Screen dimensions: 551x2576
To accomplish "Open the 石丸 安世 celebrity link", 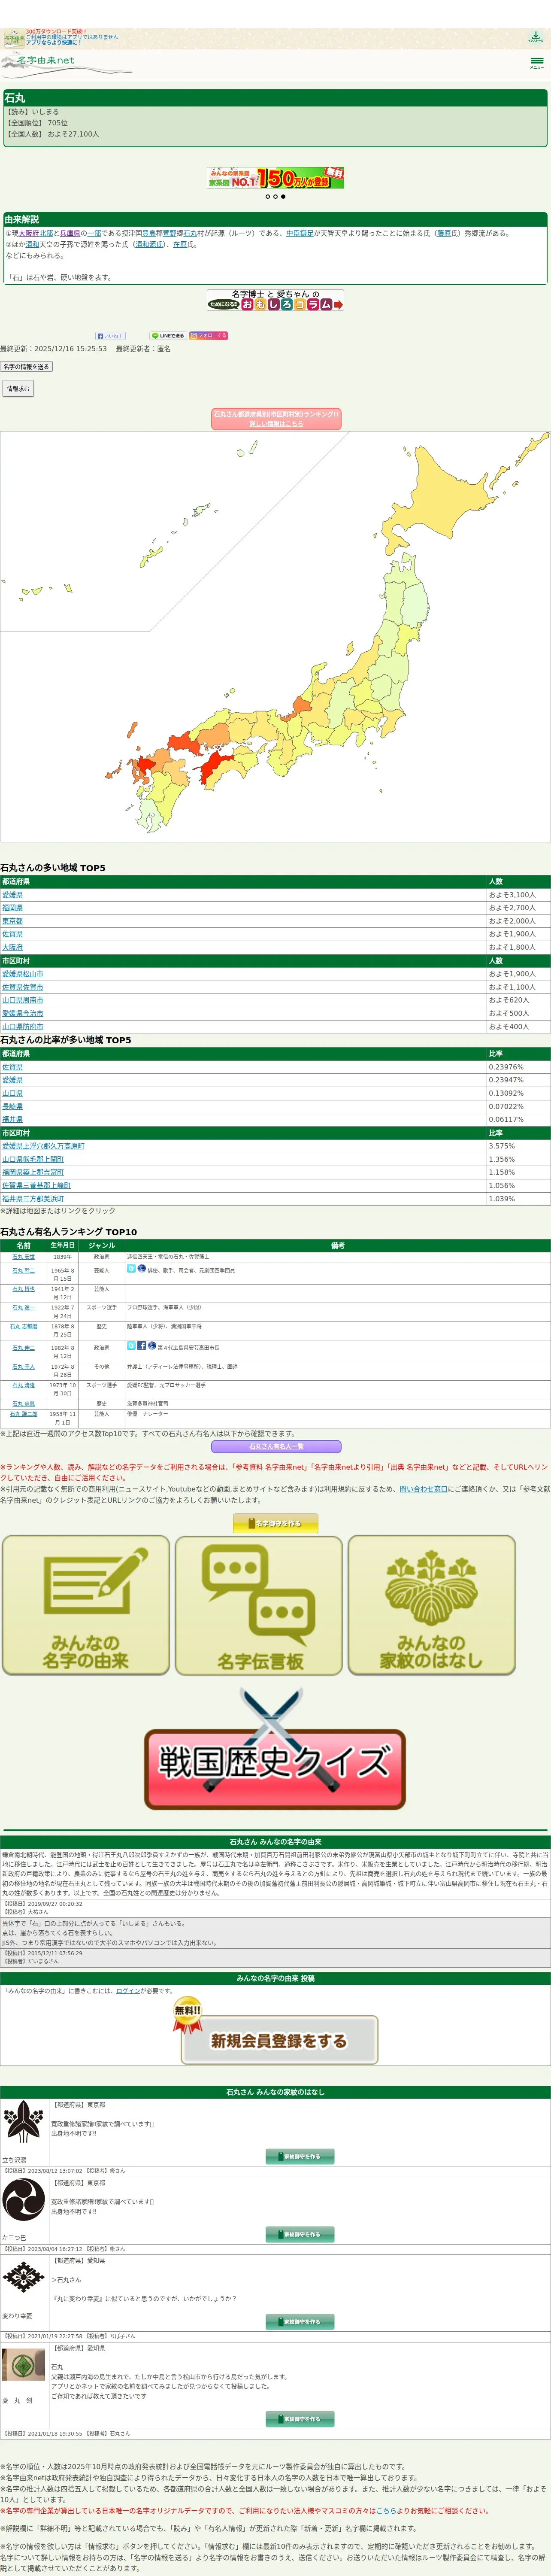I will click(x=23, y=1257).
